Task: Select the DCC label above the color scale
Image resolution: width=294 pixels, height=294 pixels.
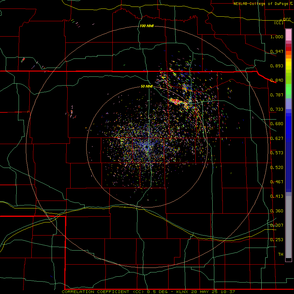Action: 287,19
